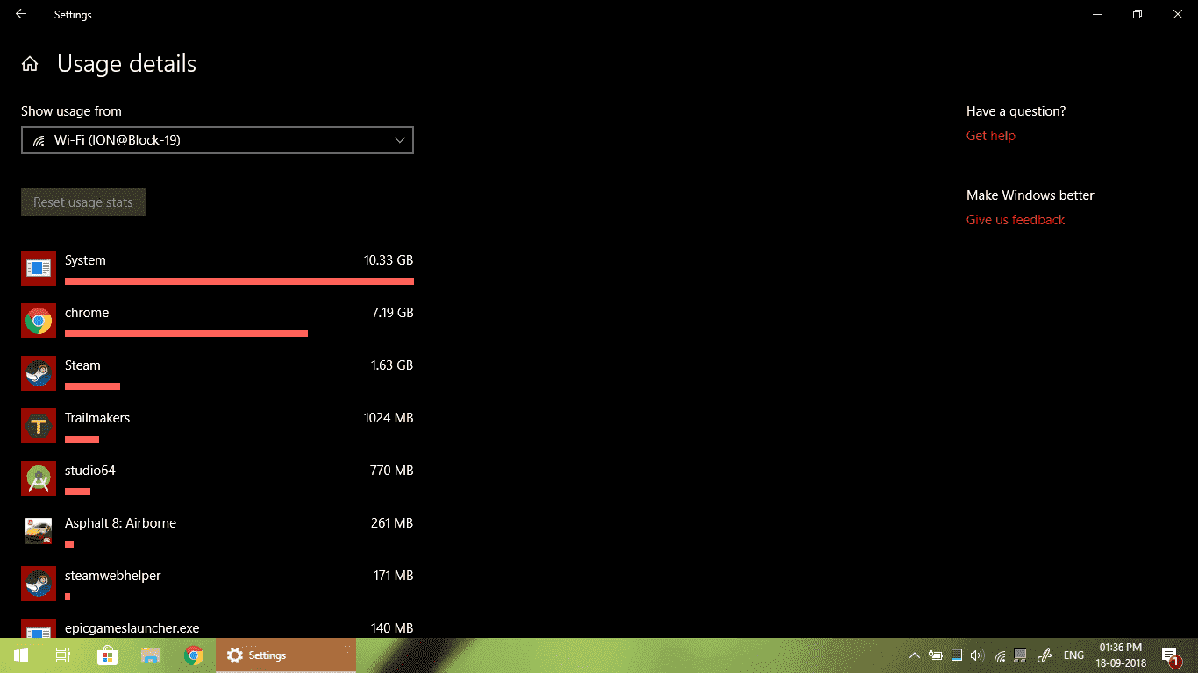Show hidden system tray icons

click(x=915, y=655)
